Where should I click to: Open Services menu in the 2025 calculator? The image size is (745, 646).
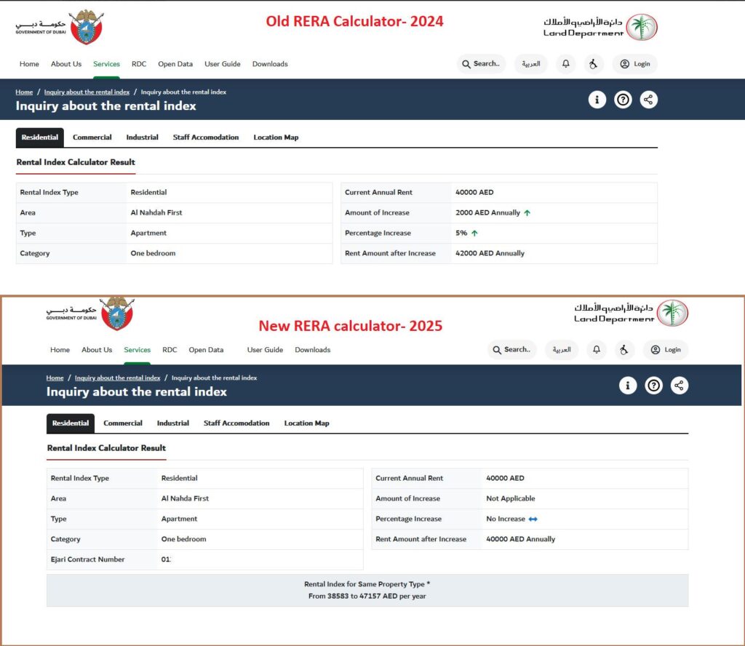(138, 350)
